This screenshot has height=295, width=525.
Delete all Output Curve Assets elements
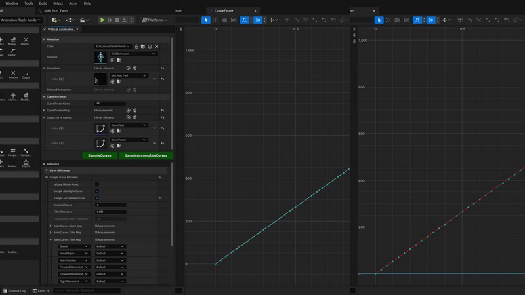coord(135,117)
